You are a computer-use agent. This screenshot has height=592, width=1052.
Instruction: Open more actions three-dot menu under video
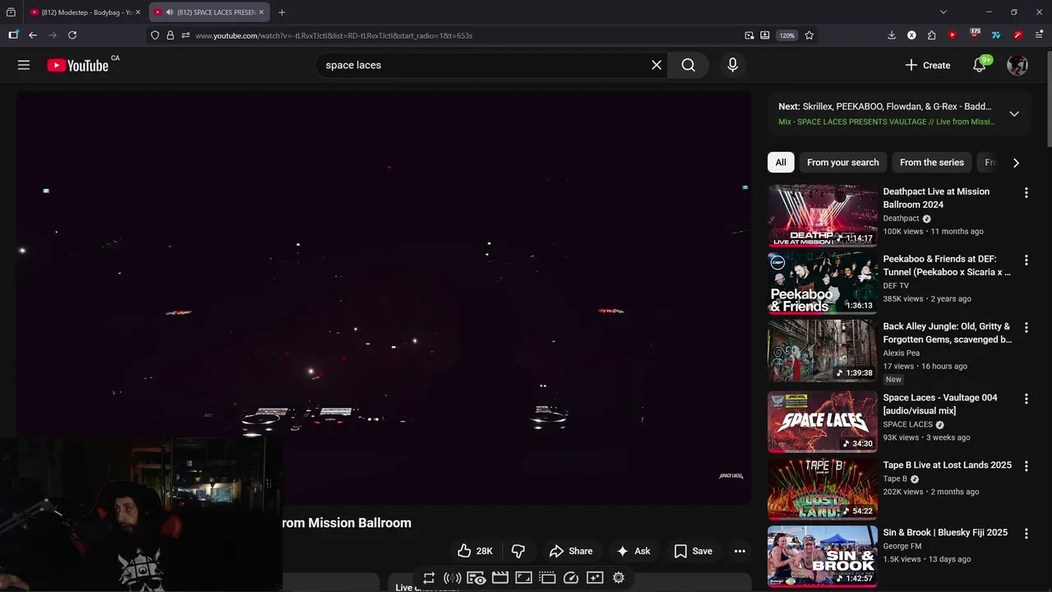pyautogui.click(x=740, y=551)
